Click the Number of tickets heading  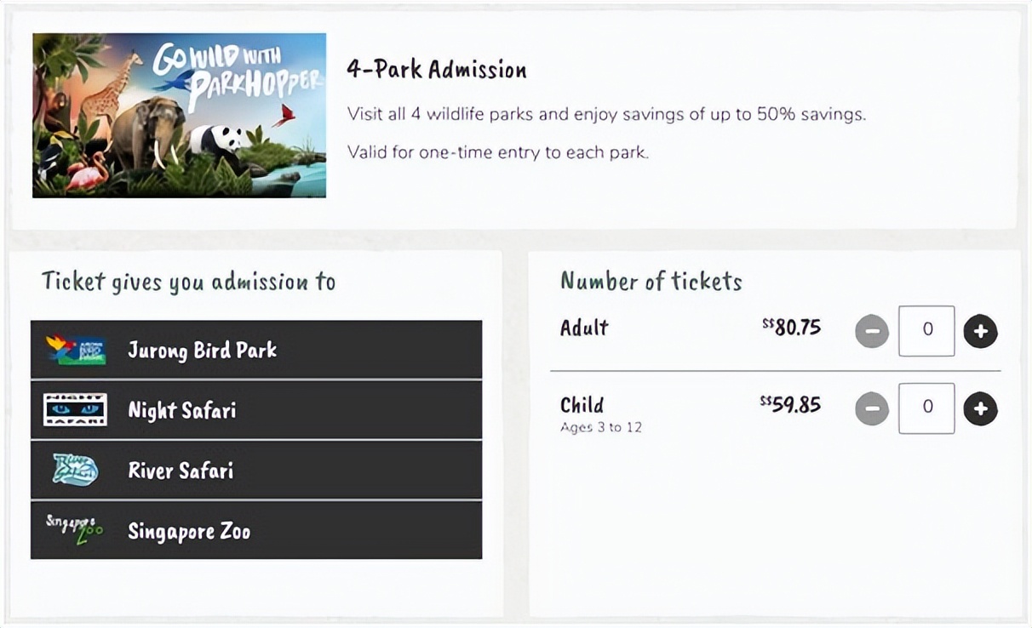[x=651, y=282]
